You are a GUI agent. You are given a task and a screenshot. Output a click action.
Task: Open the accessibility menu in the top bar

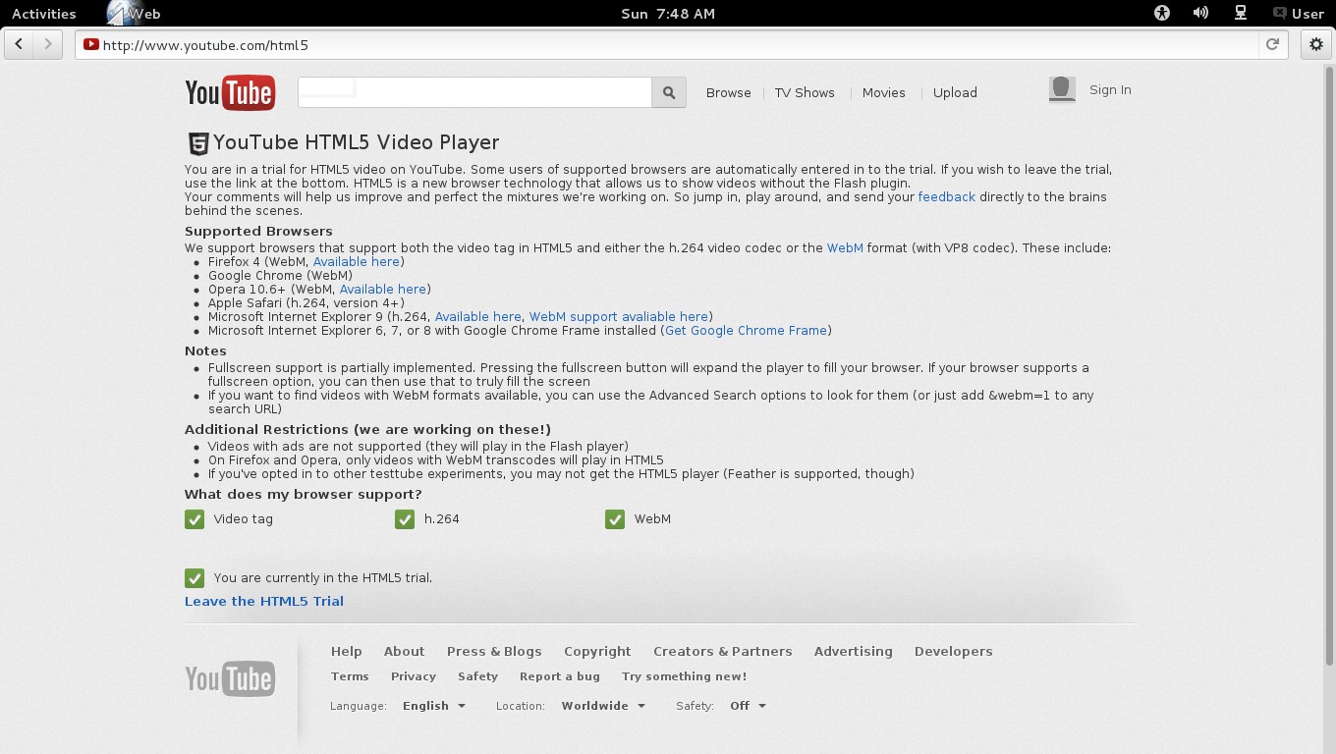click(1162, 13)
